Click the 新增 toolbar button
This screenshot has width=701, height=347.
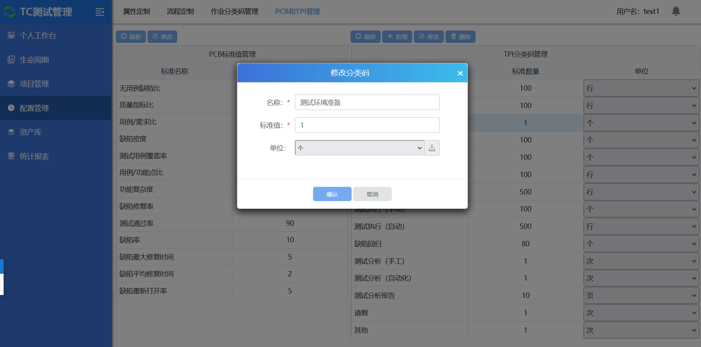(x=397, y=37)
